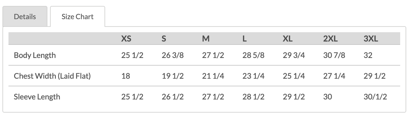Click the 18 chest width value
This screenshot has height=118, width=410.
point(126,76)
